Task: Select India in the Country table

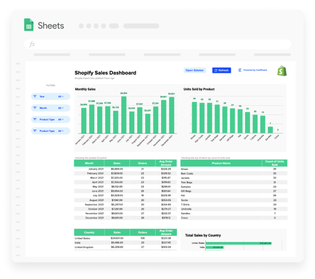Action: click(x=78, y=242)
